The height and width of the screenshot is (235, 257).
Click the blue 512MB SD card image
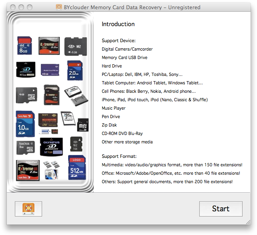[76, 168]
